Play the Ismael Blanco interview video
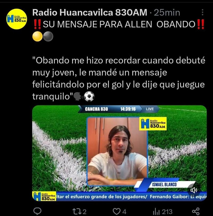213x216 pixels. 119,153
